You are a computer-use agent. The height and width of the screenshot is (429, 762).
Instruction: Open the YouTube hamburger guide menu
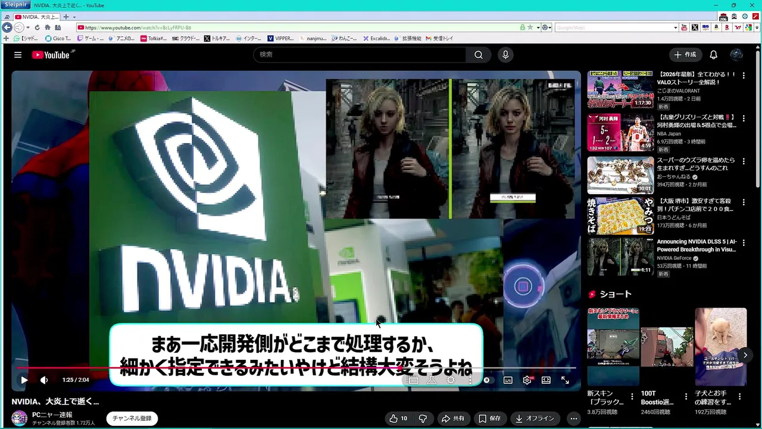click(18, 55)
